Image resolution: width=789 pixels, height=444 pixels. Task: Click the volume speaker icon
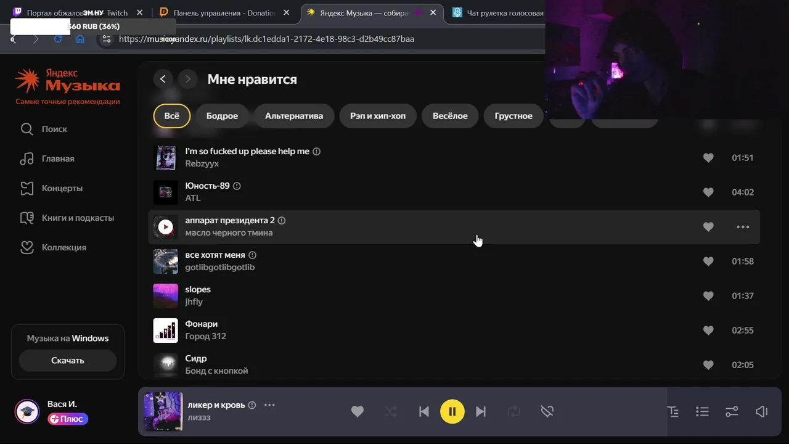point(762,411)
